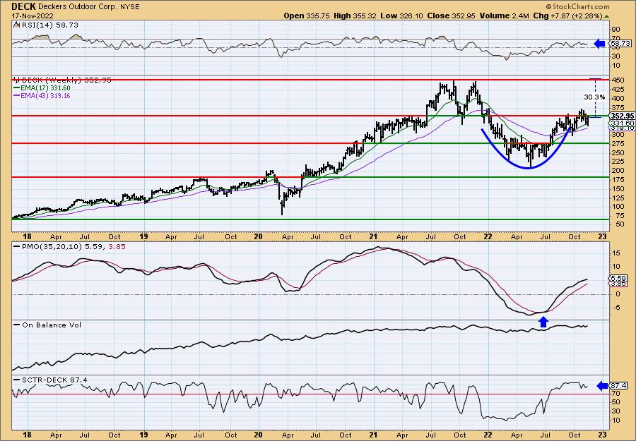Viewport: 636px width, 441px height.
Task: Open the StockCharts.com copyright link
Action: tap(577, 6)
